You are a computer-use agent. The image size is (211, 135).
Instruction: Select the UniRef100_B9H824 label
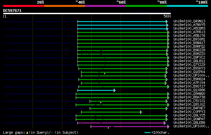pyautogui.click(x=189, y=79)
